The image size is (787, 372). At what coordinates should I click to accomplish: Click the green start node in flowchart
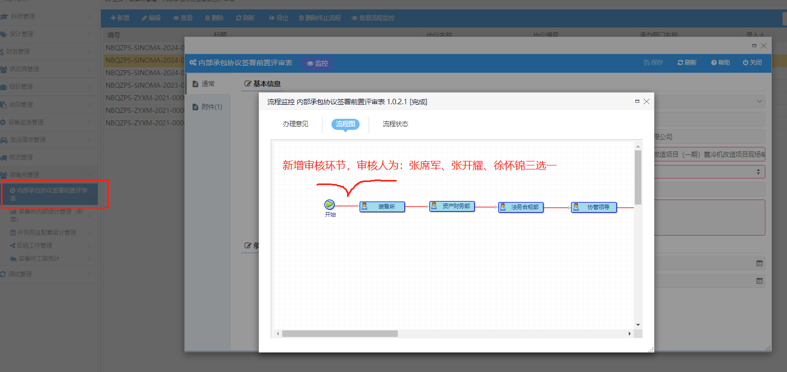click(329, 205)
